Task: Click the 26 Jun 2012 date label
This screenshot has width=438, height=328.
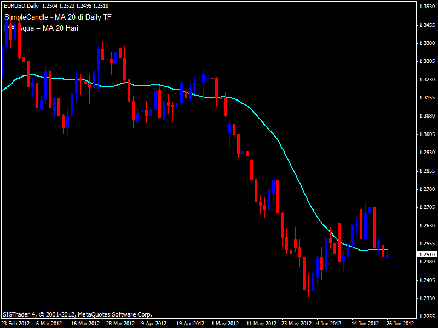Action: [x=400, y=324]
